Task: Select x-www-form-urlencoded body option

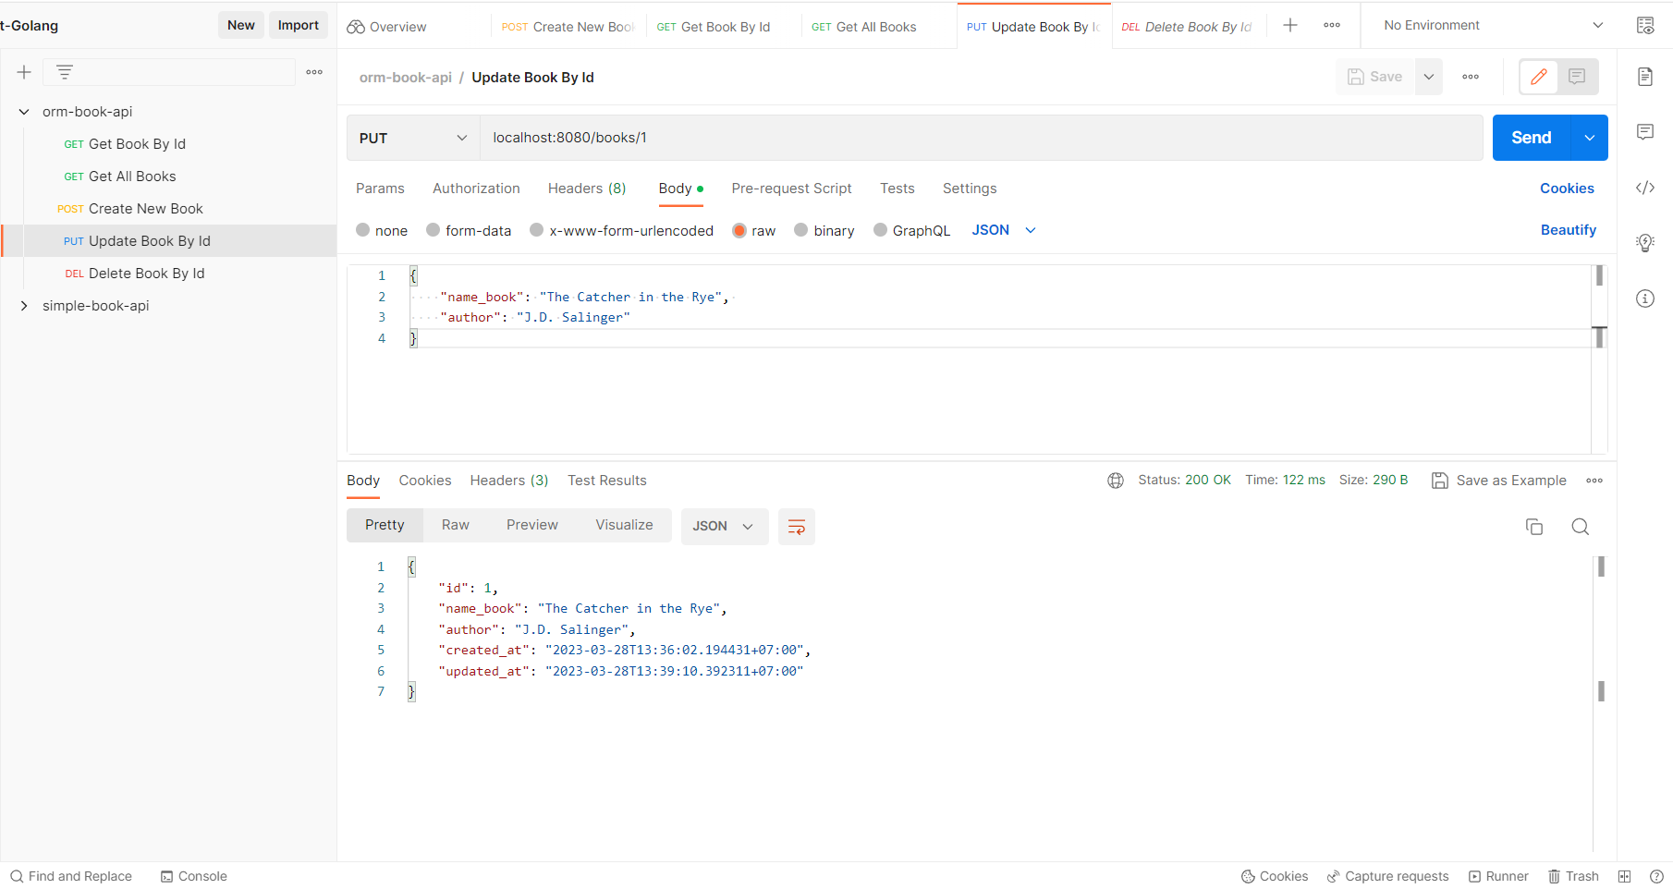Action: [x=536, y=230]
